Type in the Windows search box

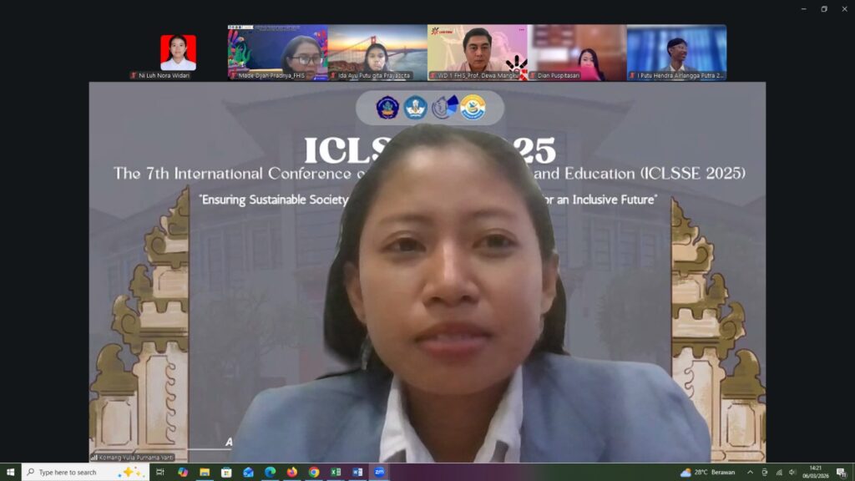(x=79, y=472)
